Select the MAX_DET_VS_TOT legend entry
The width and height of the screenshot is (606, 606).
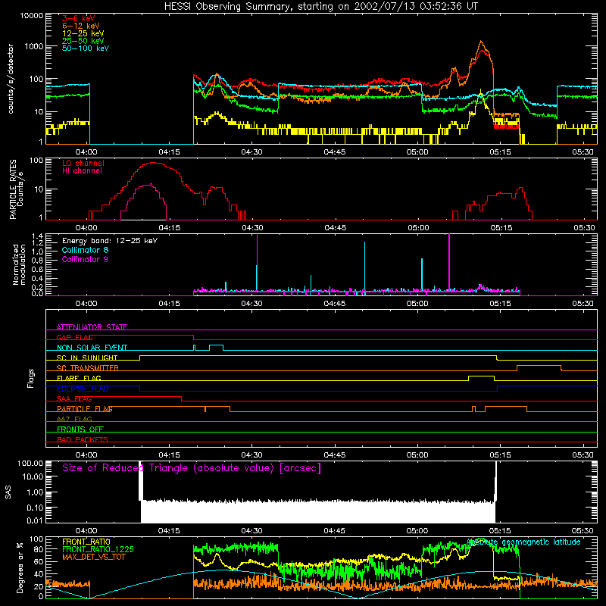pyautogui.click(x=93, y=557)
